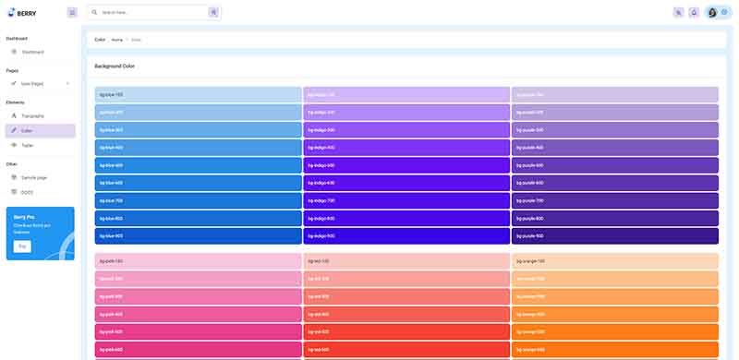739x360 pixels.
Task: Select the bg-orange-600 swatch
Action: pos(615,350)
